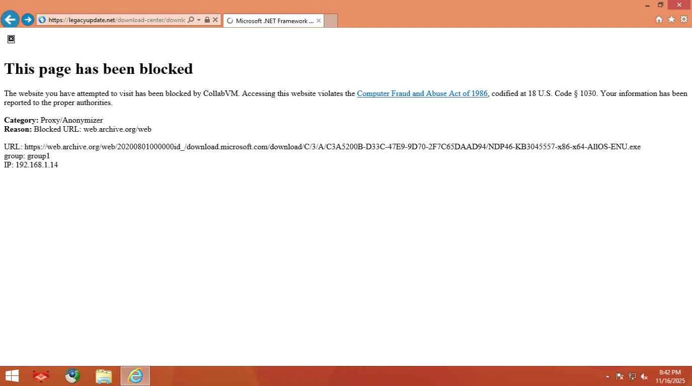Click the "IP: 192.168.1.14" text

(x=31, y=165)
